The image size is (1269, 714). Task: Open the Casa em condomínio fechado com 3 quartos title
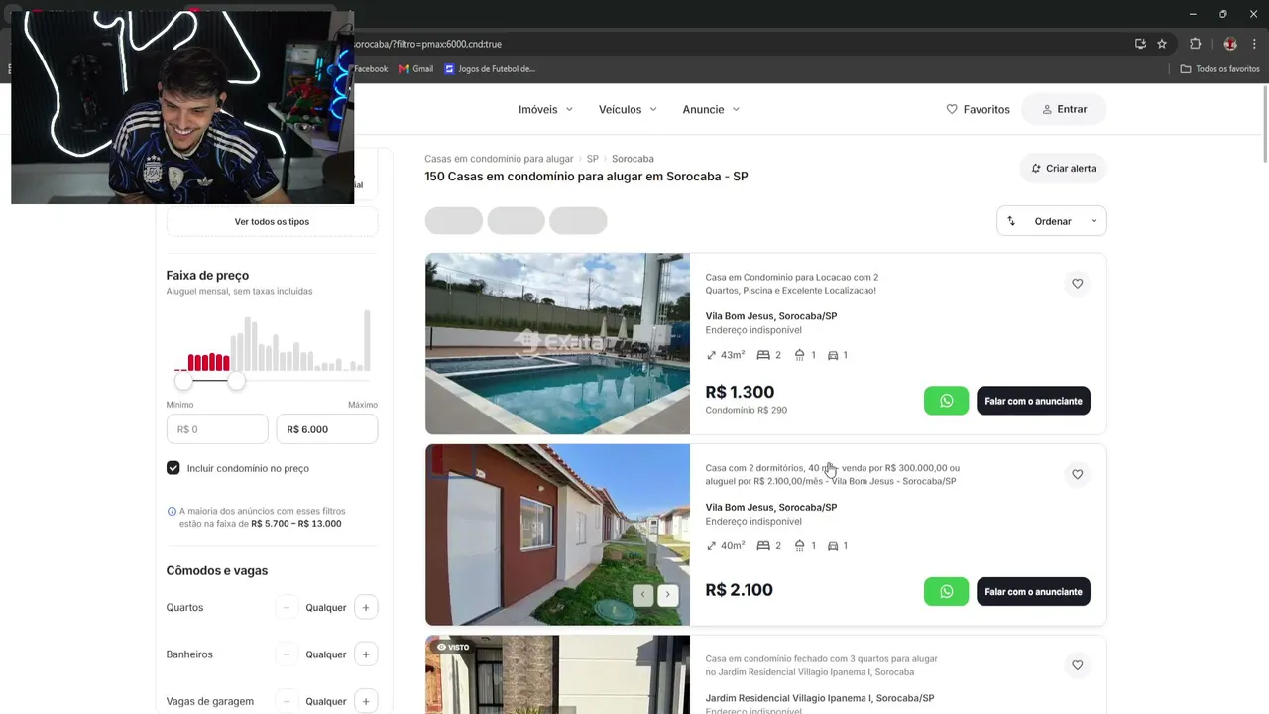pyautogui.click(x=822, y=665)
